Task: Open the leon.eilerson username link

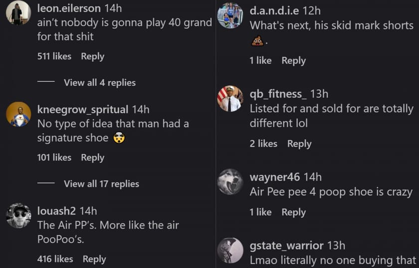Action: (x=69, y=8)
